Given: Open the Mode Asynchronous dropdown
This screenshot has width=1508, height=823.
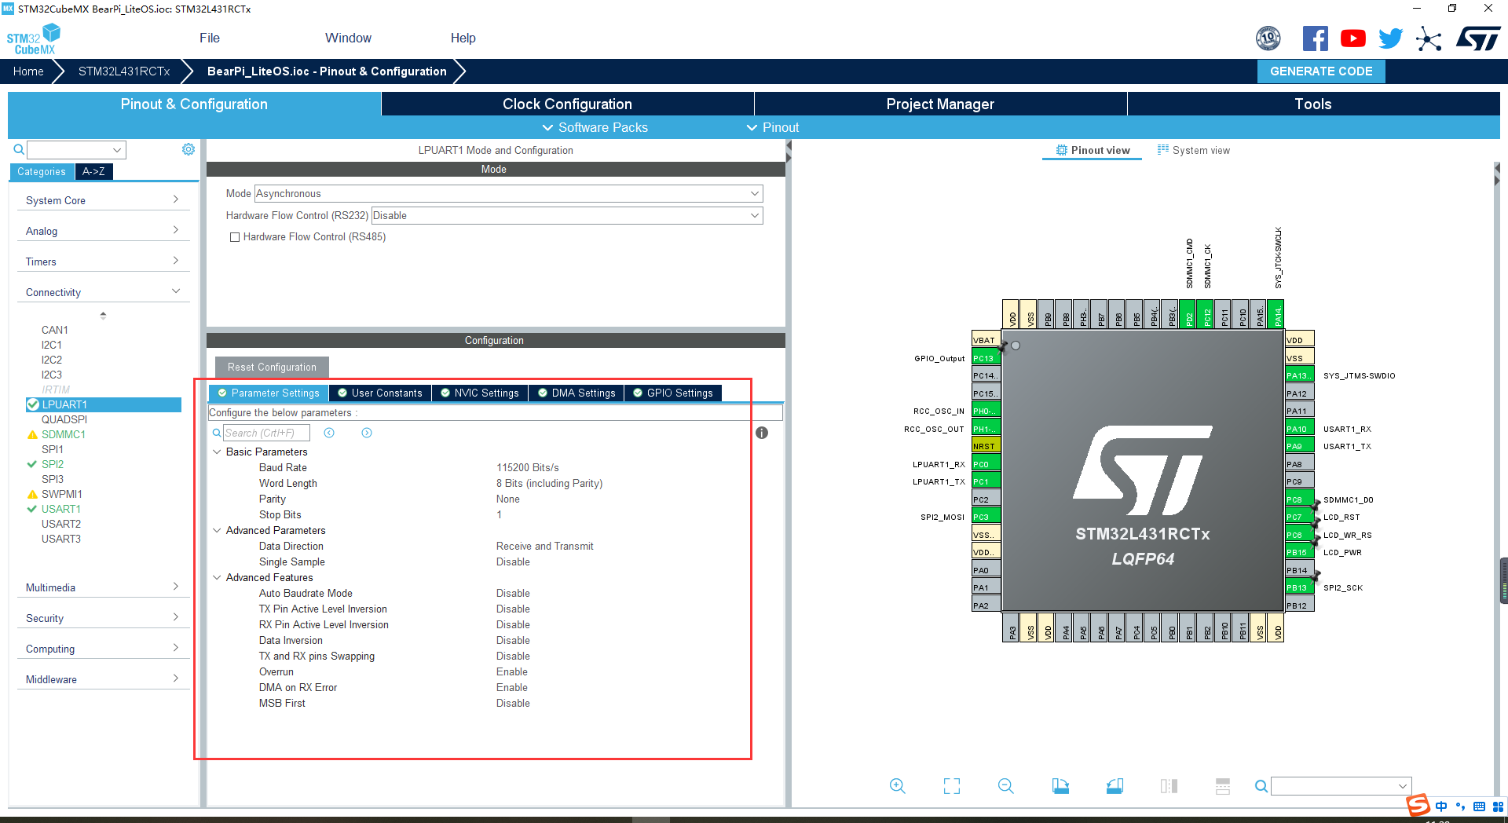Looking at the screenshot, I should 508,193.
